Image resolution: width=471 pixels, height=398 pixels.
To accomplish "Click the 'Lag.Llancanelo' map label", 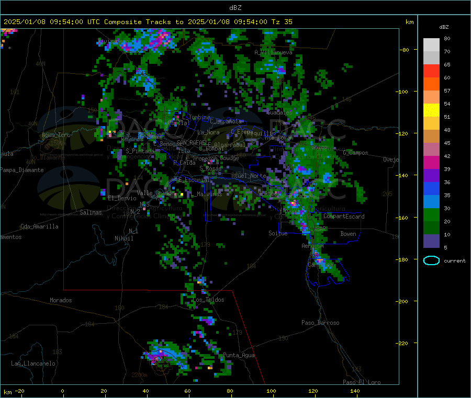I will [33, 363].
